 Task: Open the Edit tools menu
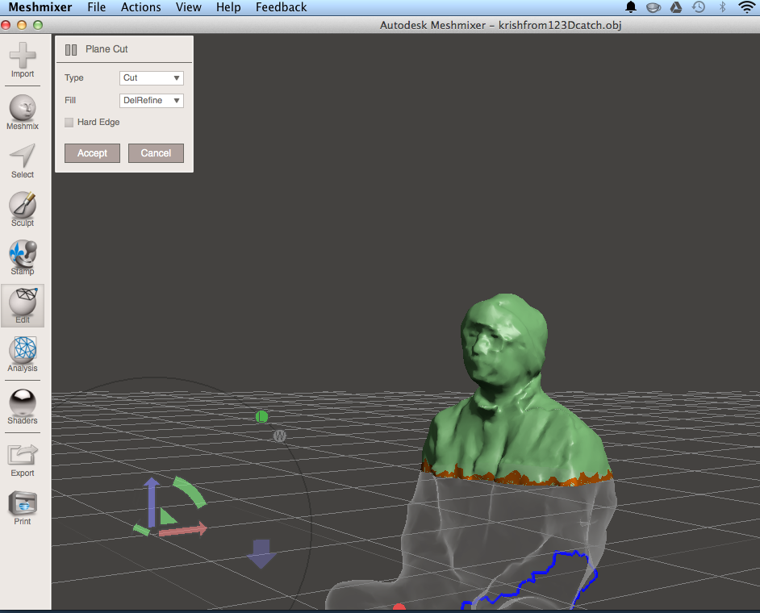(x=23, y=306)
